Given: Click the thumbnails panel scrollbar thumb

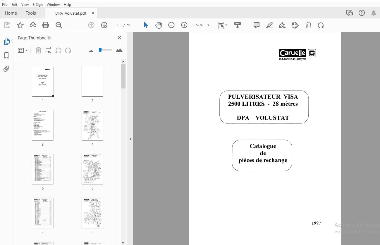Looking at the screenshot, I should point(123,76).
